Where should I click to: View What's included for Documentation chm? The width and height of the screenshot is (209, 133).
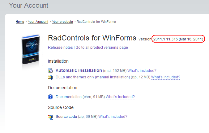120,97
